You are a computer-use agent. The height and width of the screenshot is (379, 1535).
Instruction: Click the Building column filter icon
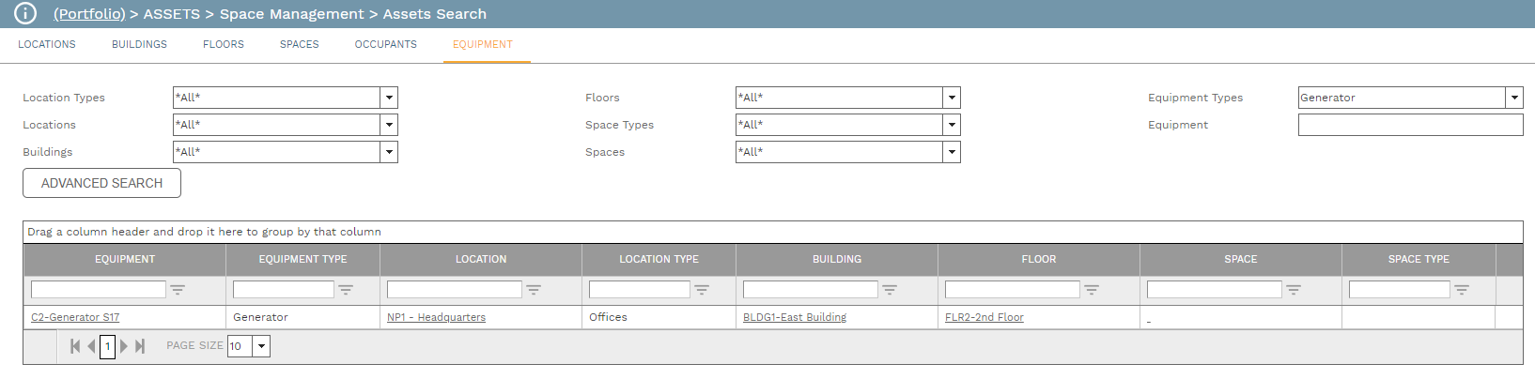coord(890,290)
